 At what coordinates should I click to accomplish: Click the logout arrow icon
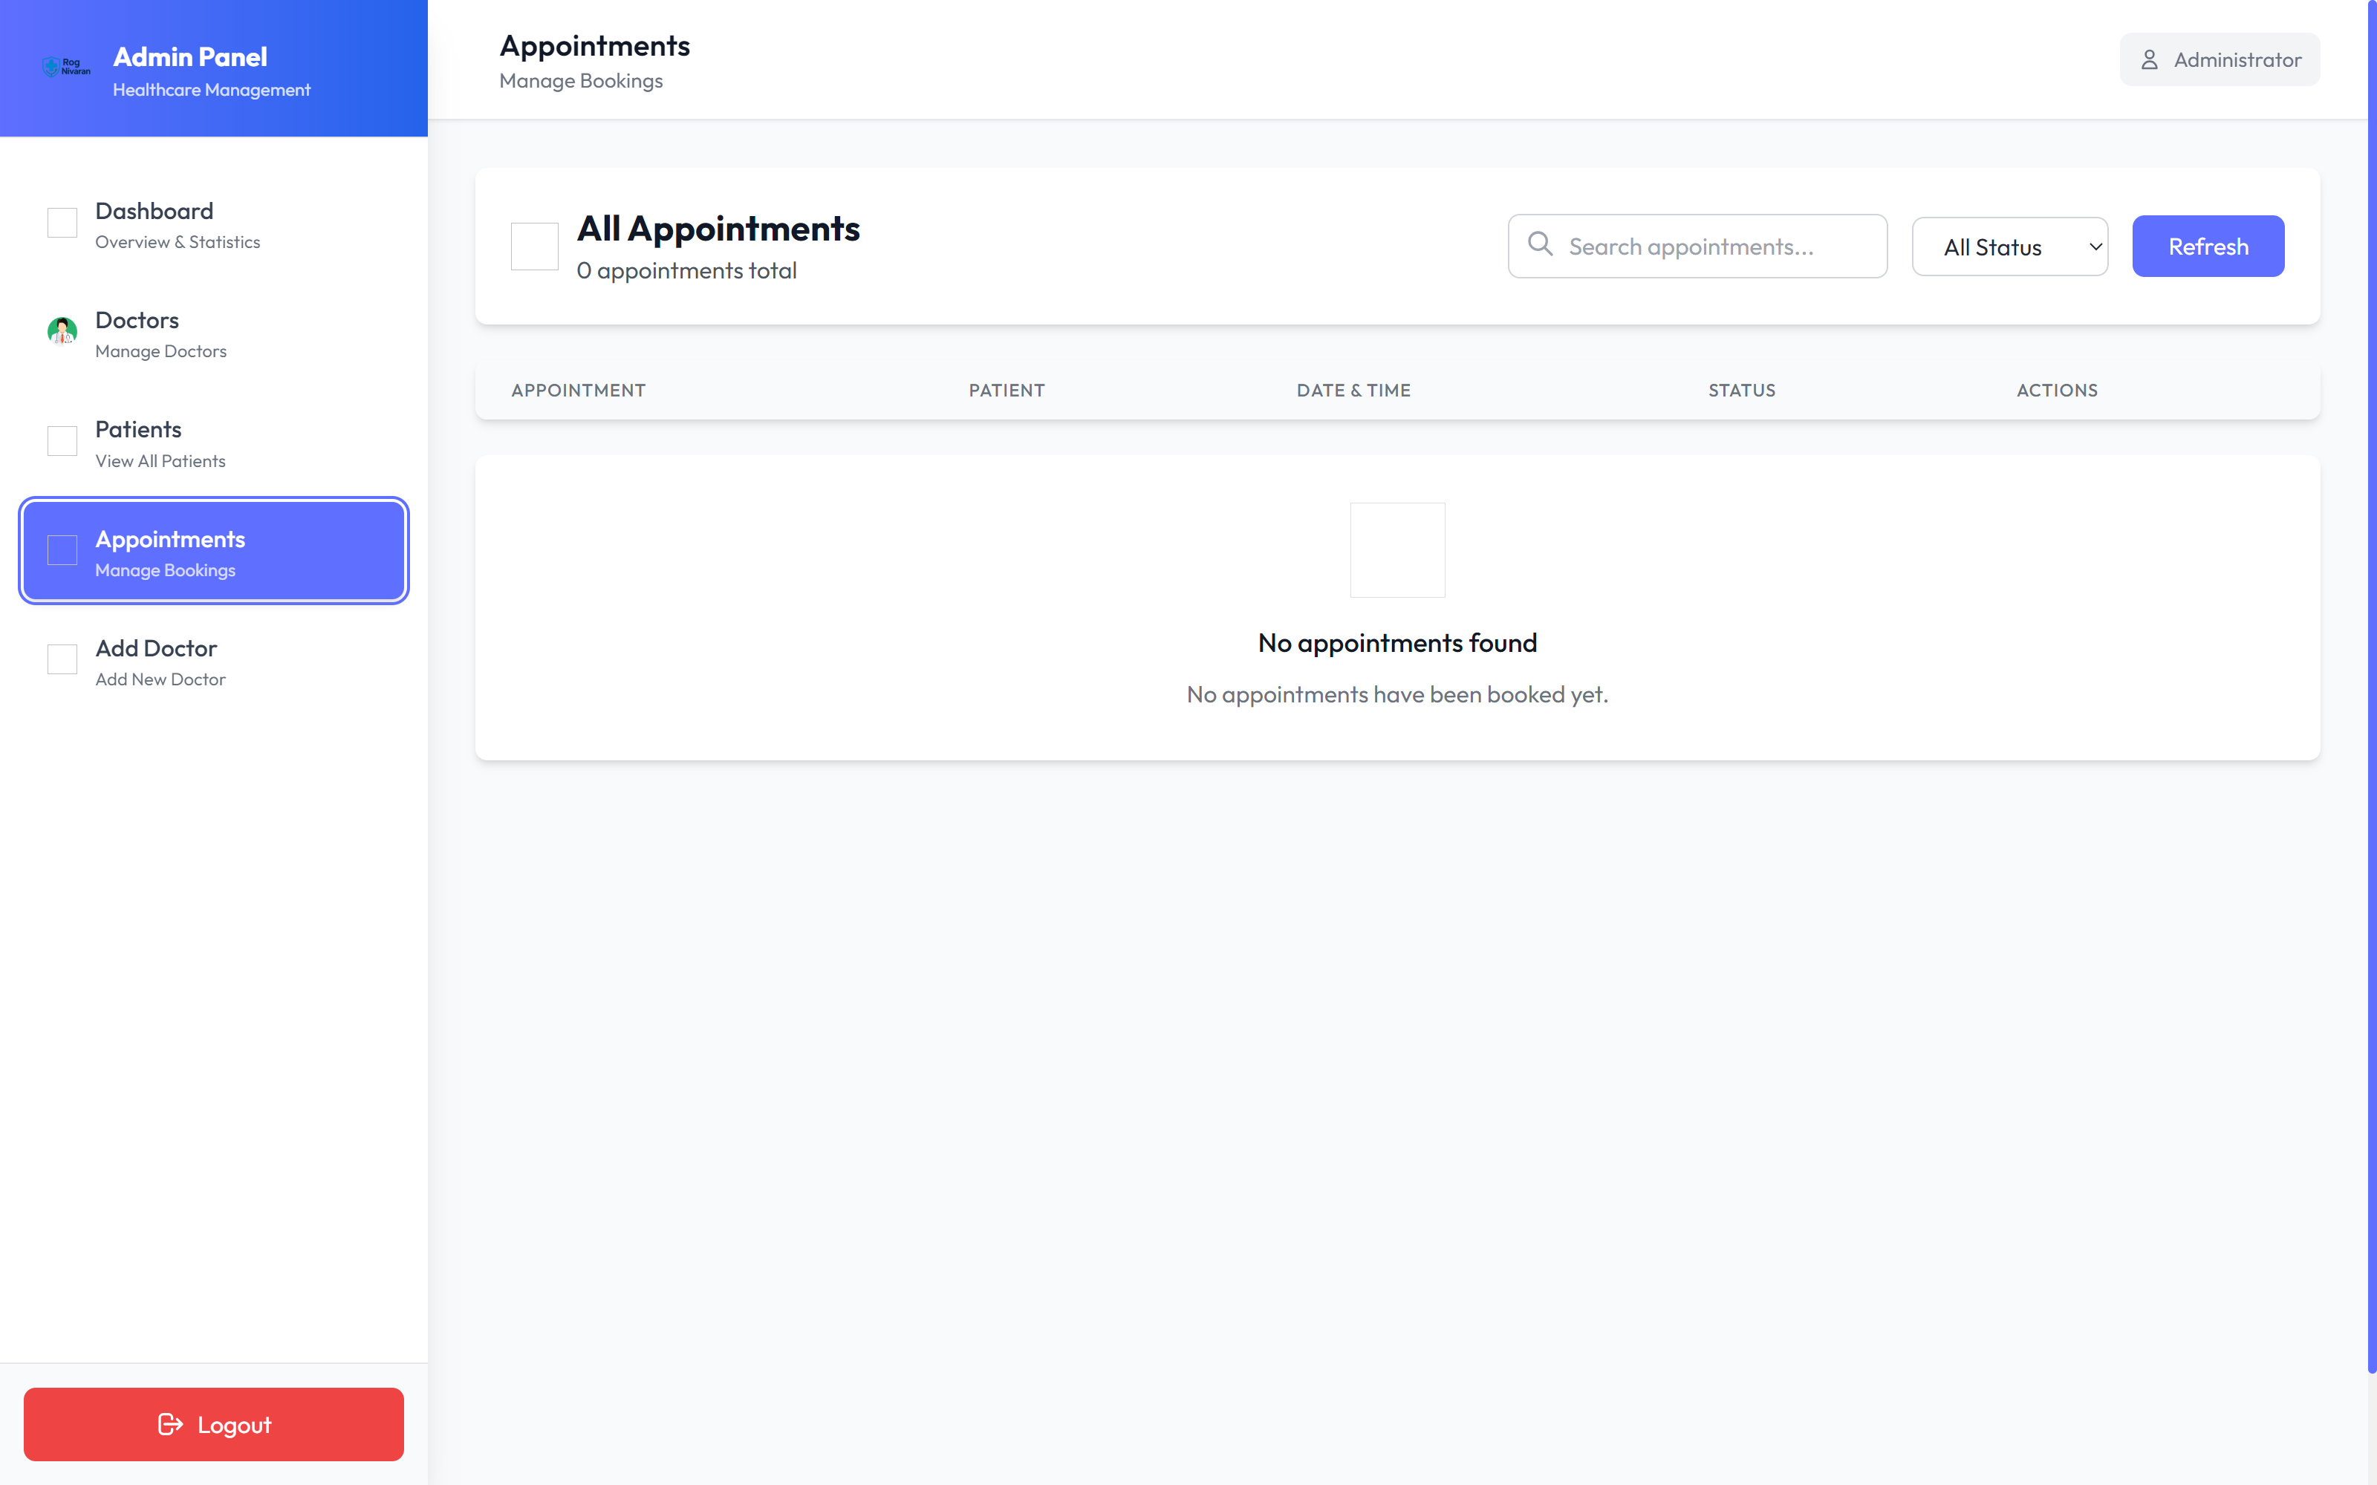pyautogui.click(x=170, y=1424)
